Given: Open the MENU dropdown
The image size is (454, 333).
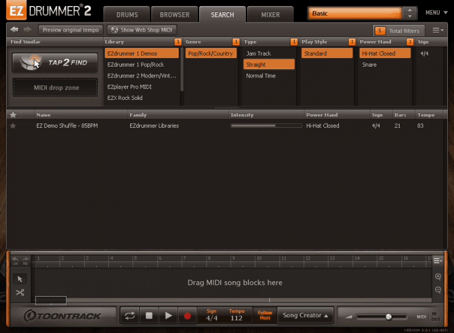Looking at the screenshot, I should (436, 13).
